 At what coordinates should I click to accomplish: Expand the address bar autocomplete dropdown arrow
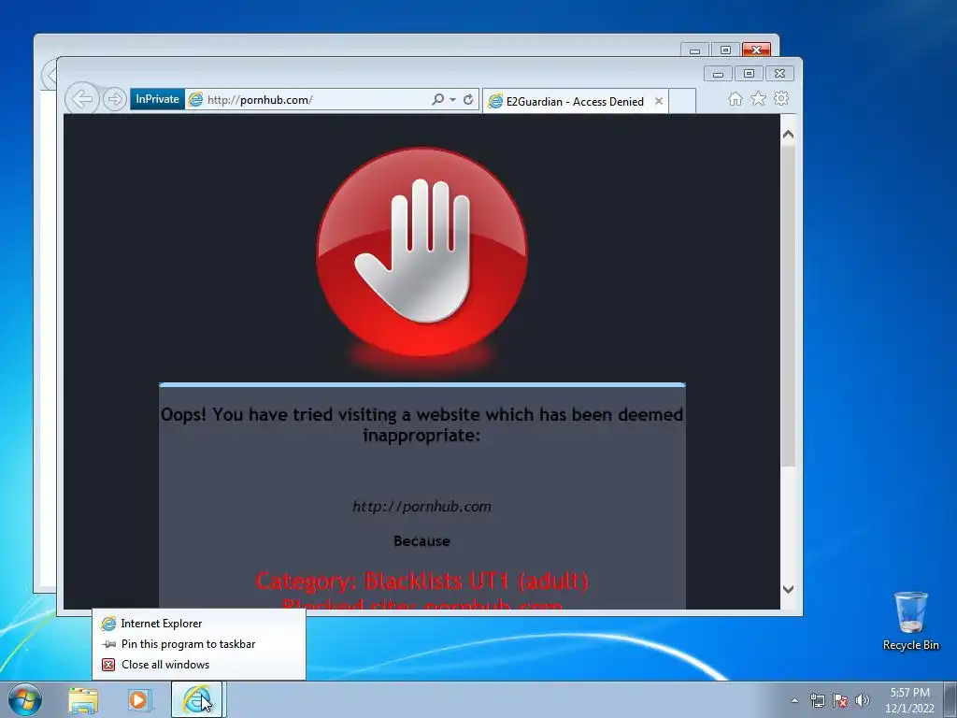(x=453, y=99)
